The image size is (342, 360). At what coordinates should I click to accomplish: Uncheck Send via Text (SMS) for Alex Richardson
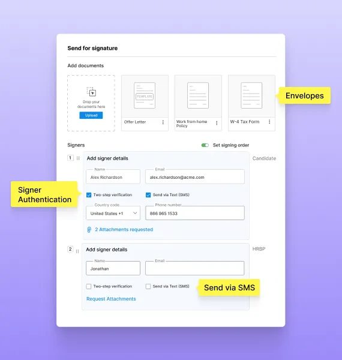click(x=148, y=195)
